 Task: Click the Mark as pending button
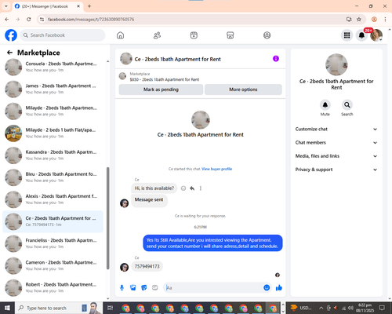pyautogui.click(x=161, y=89)
